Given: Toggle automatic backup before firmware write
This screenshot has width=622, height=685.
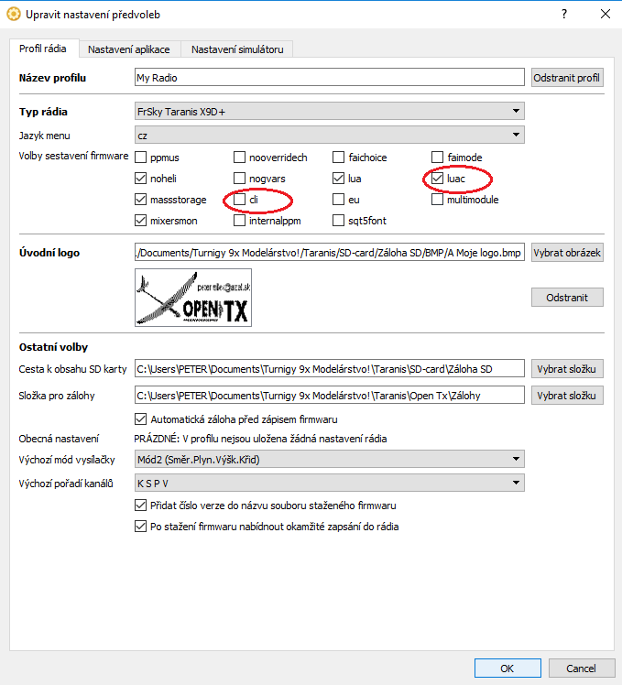Looking at the screenshot, I should [x=141, y=419].
